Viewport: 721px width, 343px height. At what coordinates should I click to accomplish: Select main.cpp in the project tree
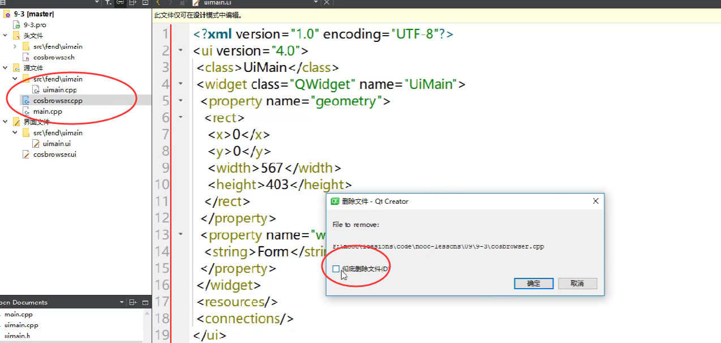pyautogui.click(x=48, y=111)
